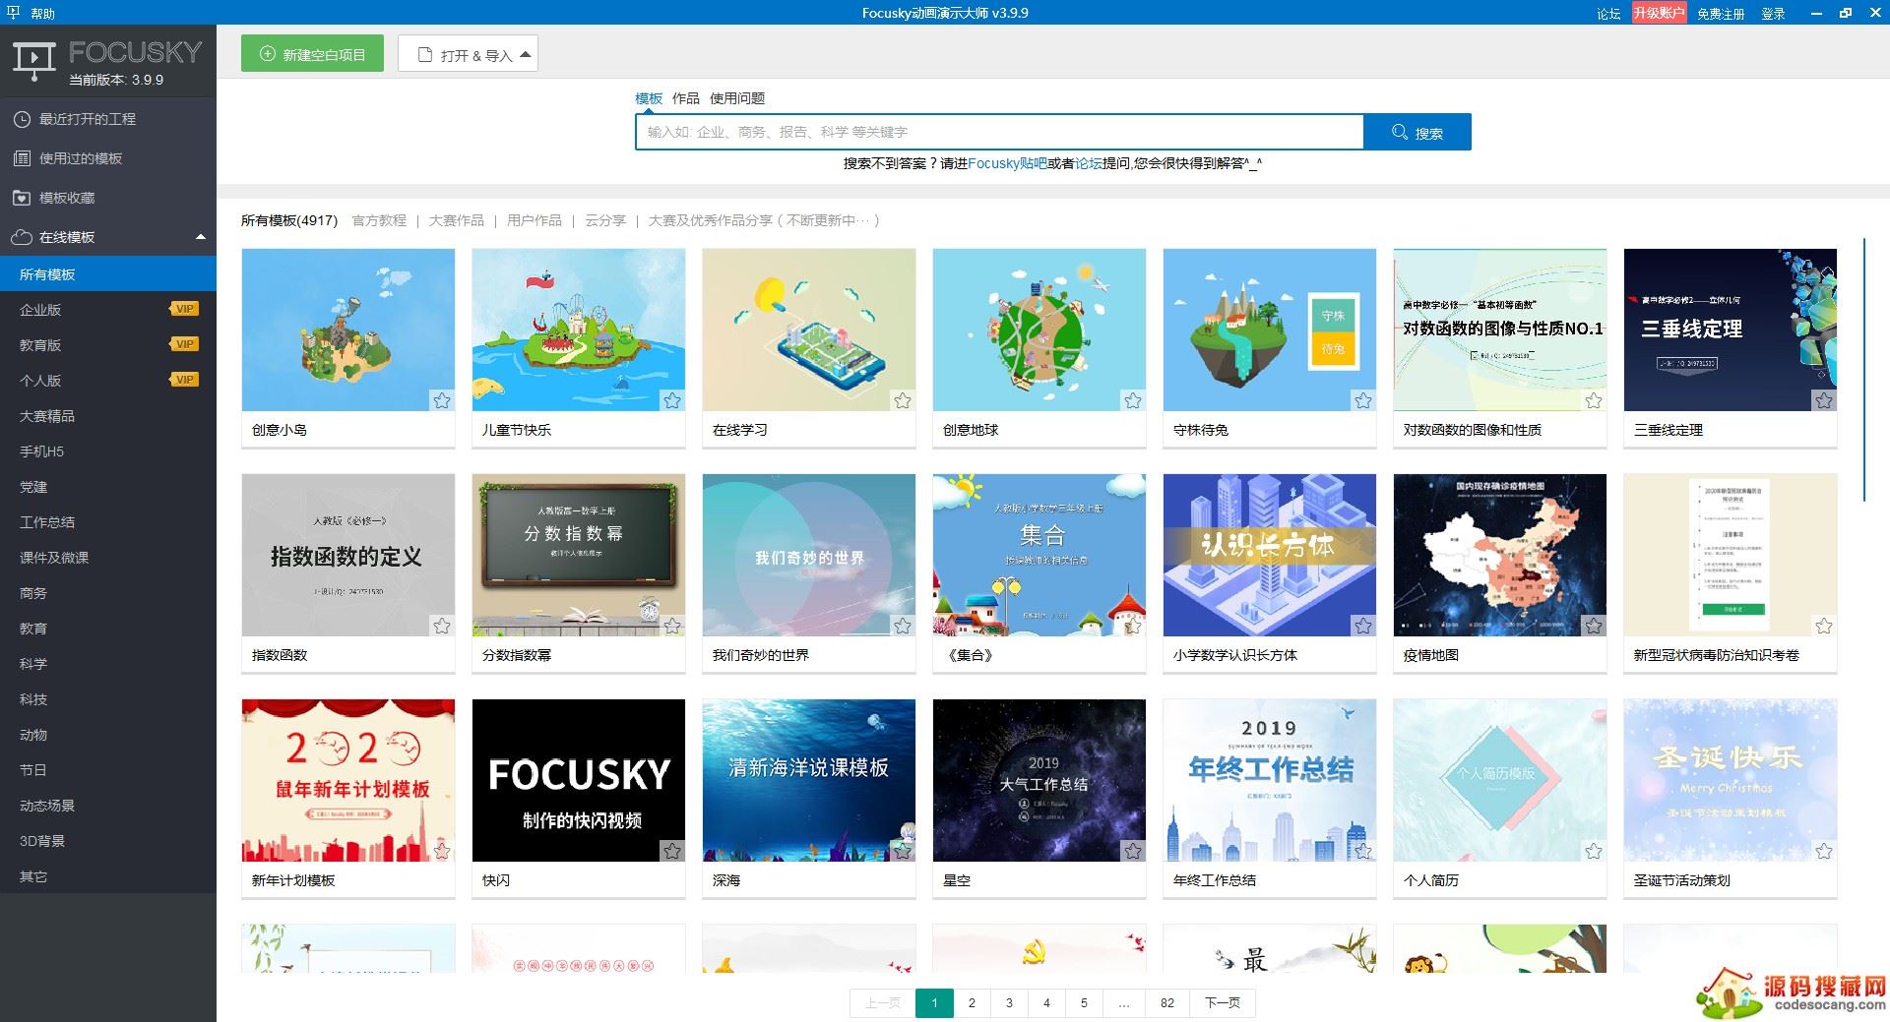The width and height of the screenshot is (1890, 1022).
Task: Star the 创意地球 template
Action: click(x=1133, y=400)
